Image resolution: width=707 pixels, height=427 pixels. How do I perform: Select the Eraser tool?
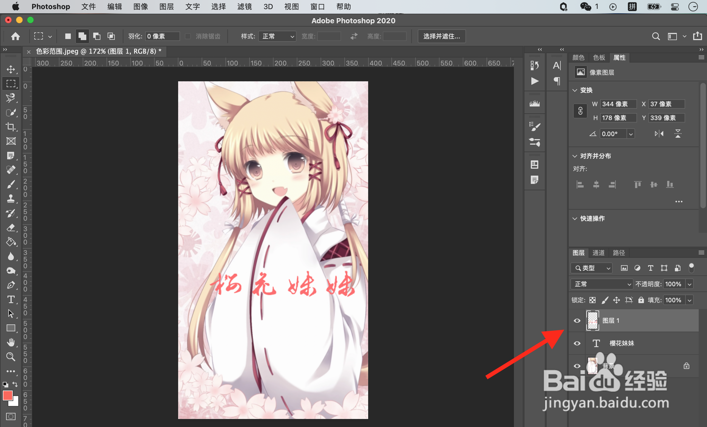coord(11,228)
